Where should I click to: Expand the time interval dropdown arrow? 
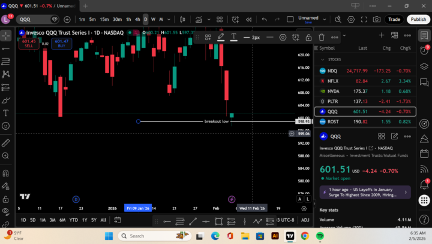(x=169, y=20)
